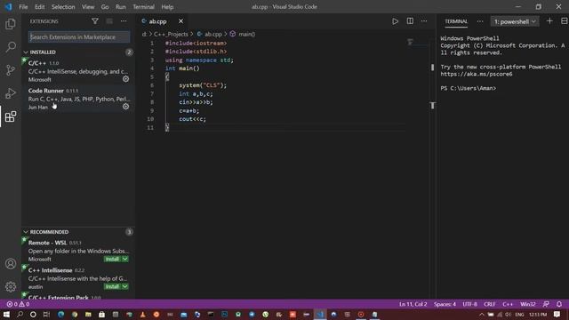569x320 pixels.
Task: Click Ln 11, Col 2 cursor position
Action: [x=413, y=304]
